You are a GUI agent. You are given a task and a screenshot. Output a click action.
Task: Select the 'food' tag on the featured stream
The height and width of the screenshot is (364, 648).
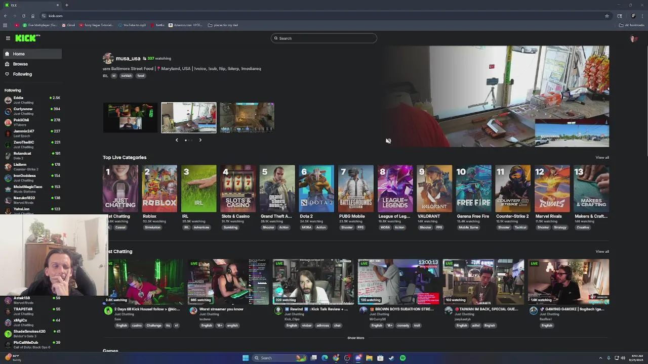click(x=141, y=76)
